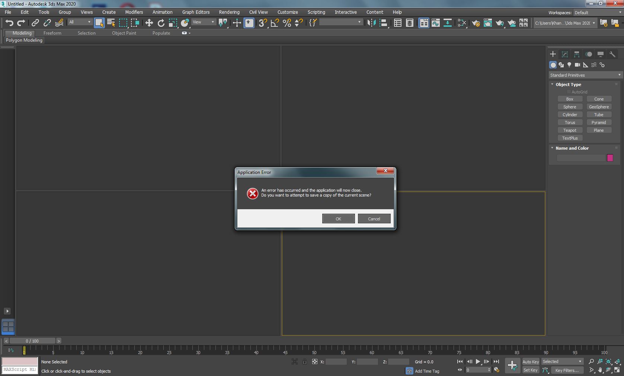Activate the Select and Scale tool
The image size is (624, 376).
[173, 23]
